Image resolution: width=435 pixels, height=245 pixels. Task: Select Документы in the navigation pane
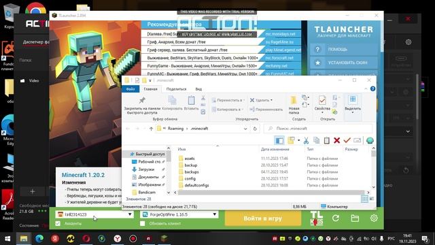click(x=148, y=177)
